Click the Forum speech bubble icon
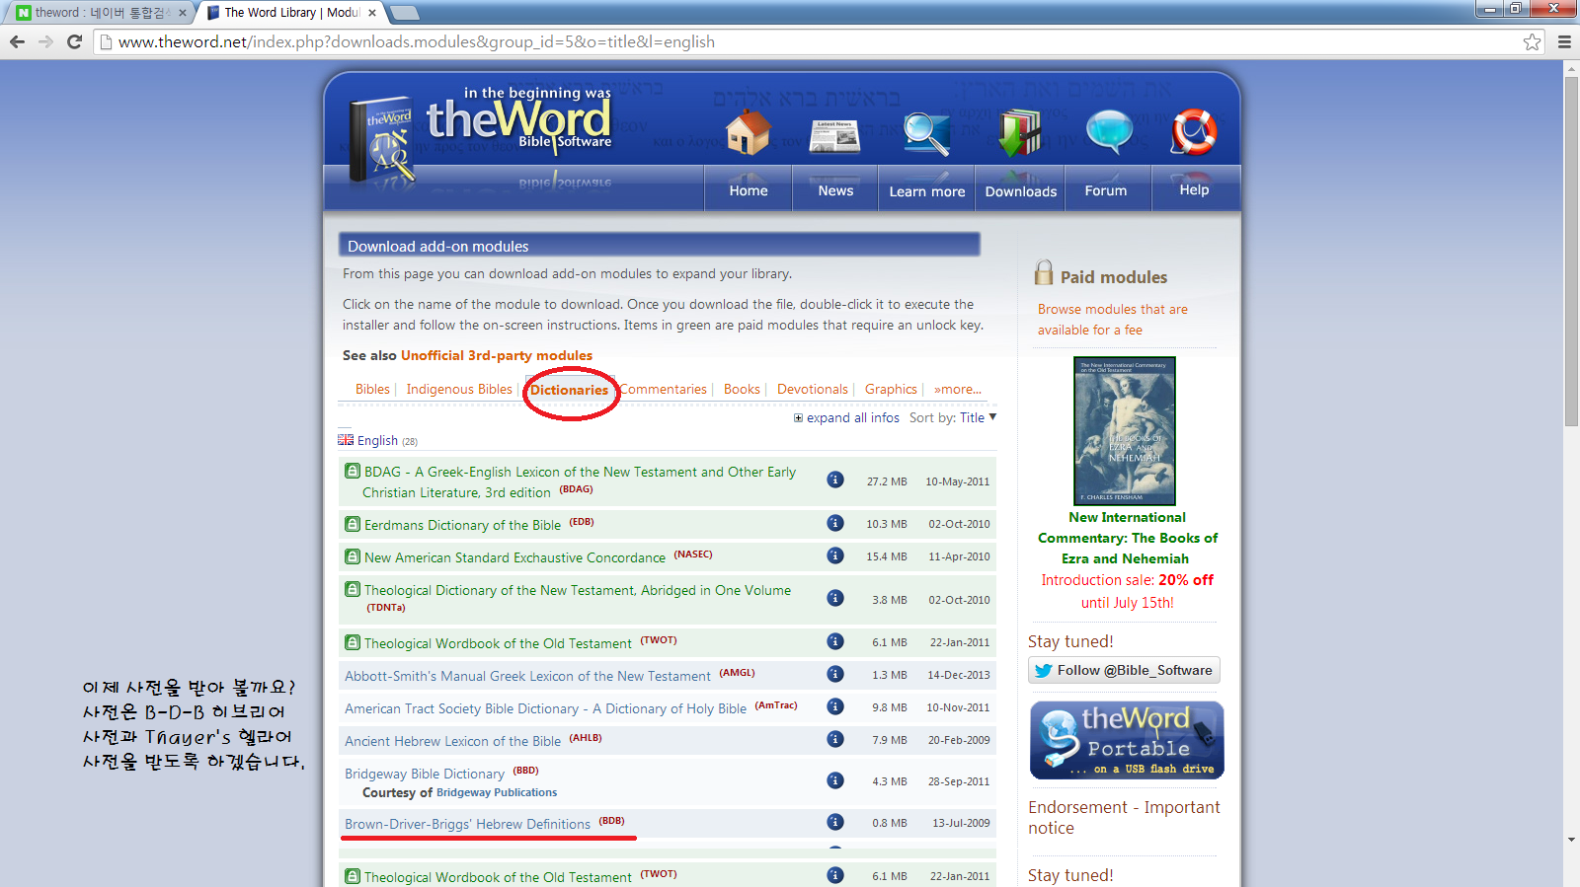The width and height of the screenshot is (1580, 887). click(1109, 132)
